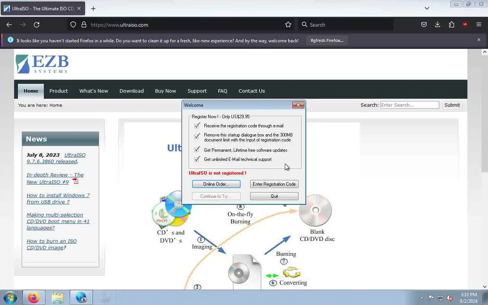Select the UltraISO browser tab
This screenshot has width=488, height=305.
click(x=42, y=8)
